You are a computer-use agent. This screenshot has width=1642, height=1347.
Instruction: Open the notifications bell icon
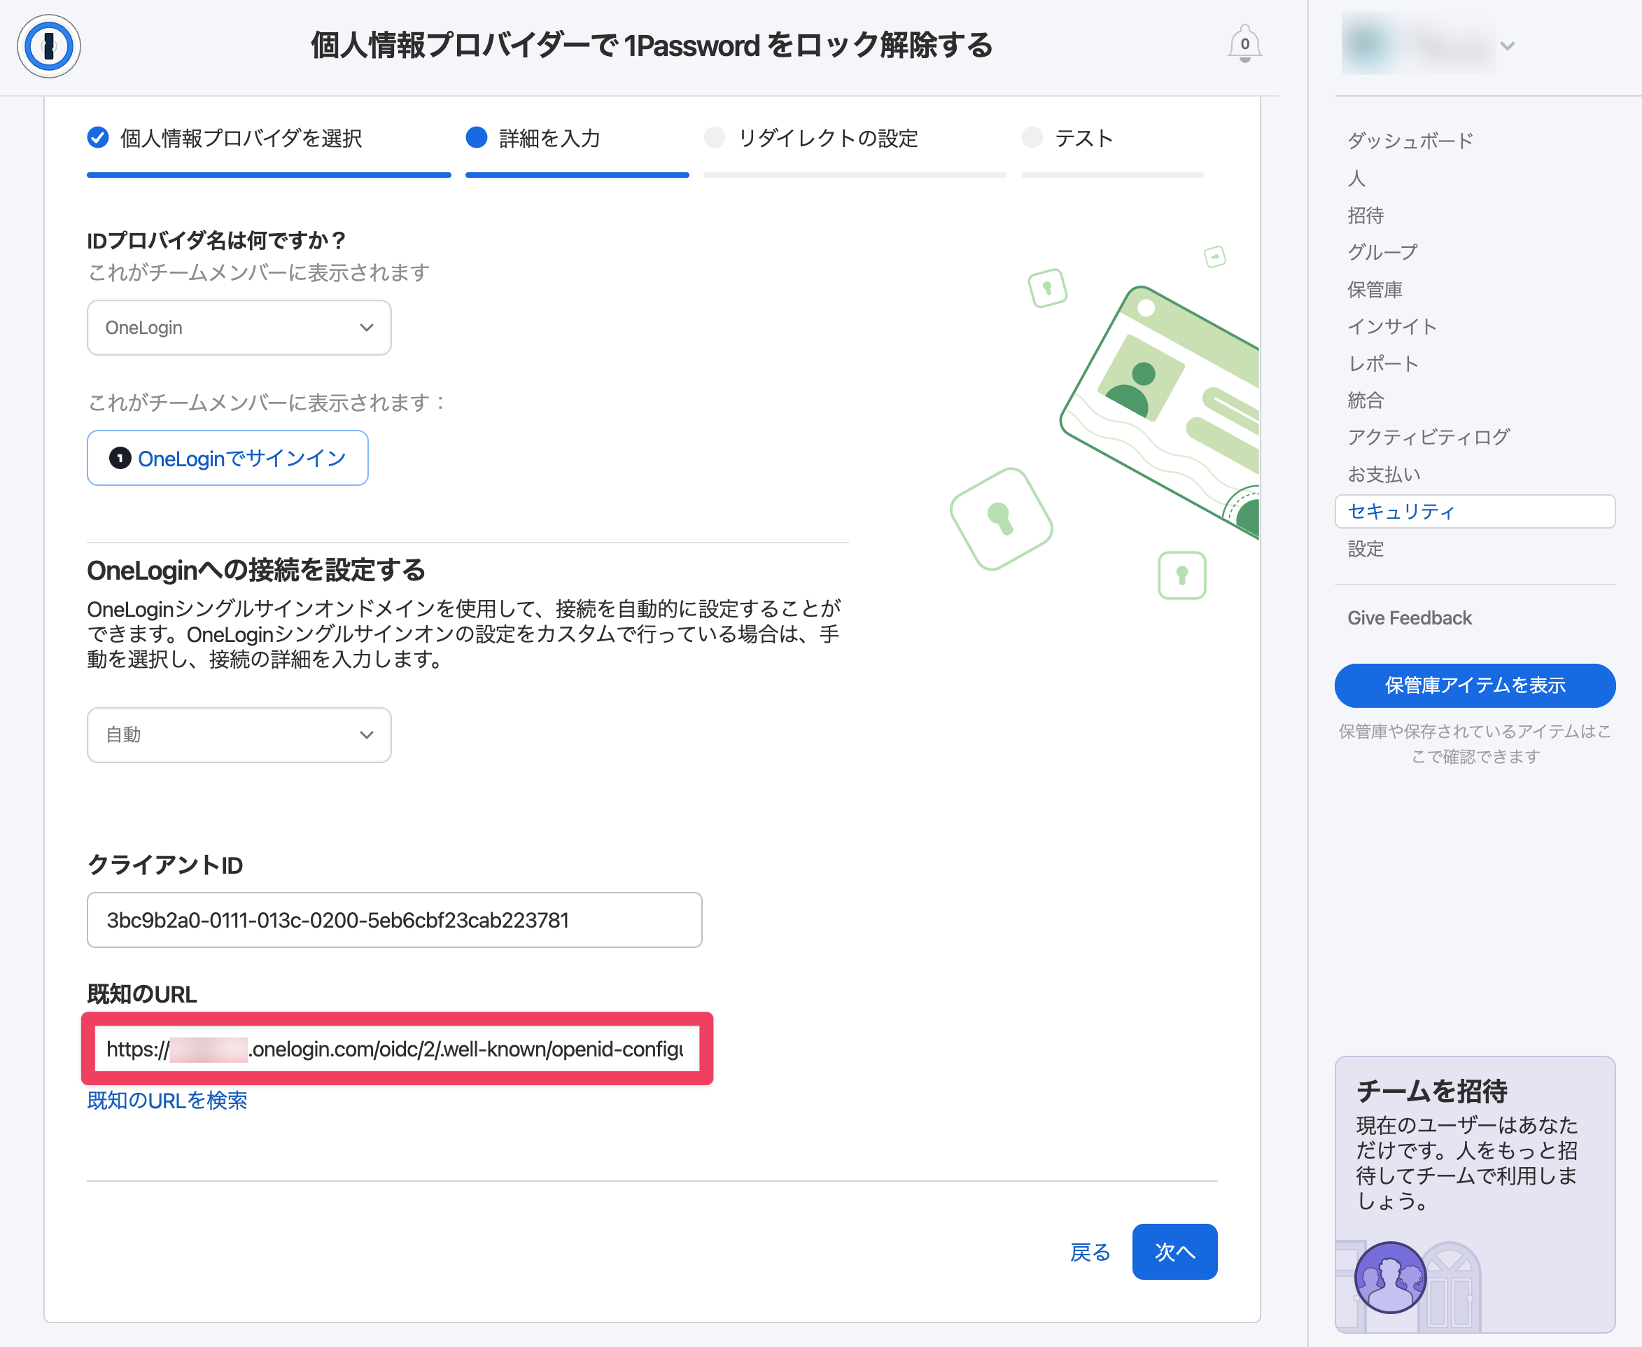[x=1244, y=44]
